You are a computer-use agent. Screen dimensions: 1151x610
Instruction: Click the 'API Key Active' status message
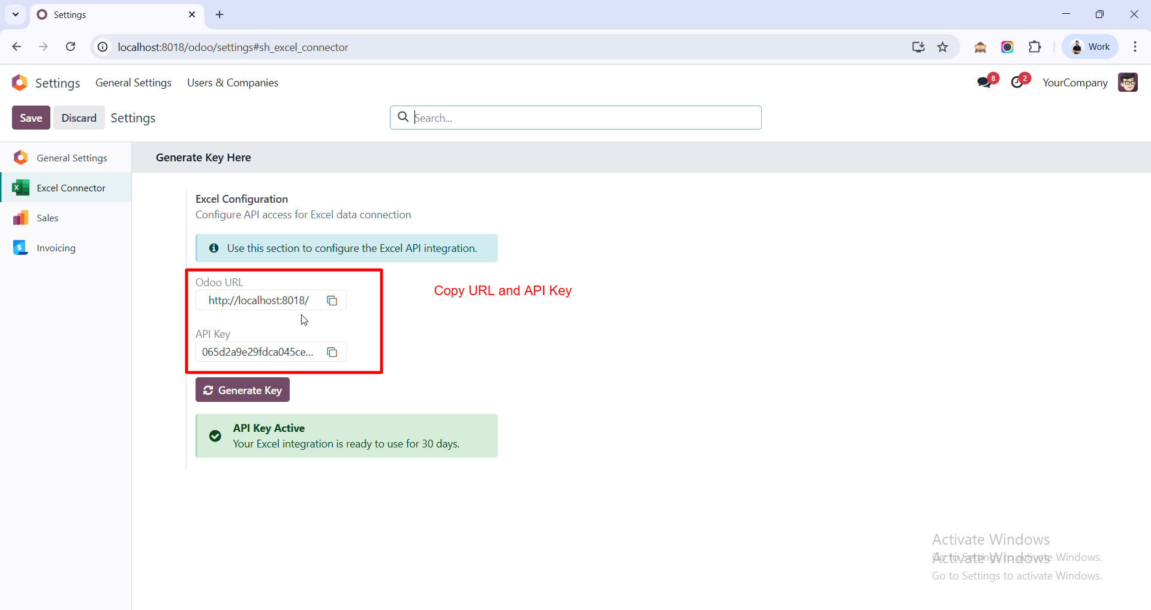tap(269, 428)
